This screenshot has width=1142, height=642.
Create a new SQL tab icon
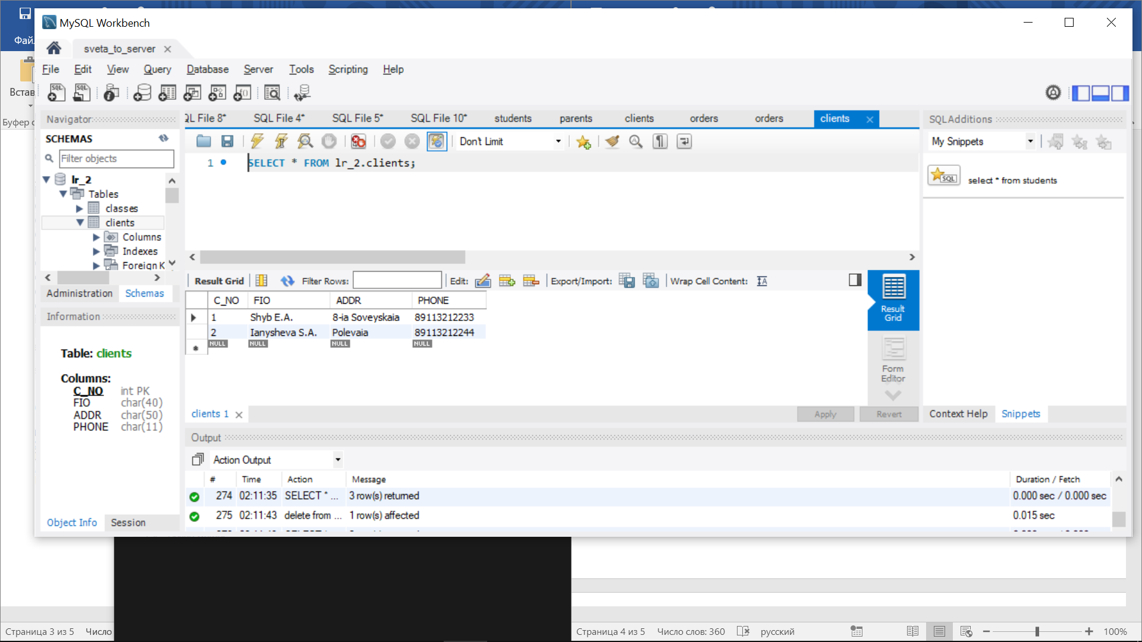pos(57,93)
